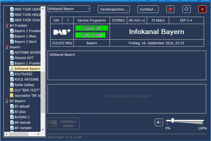
Task: Select ROCK ANTENNE in station list
Action: click(x=26, y=79)
